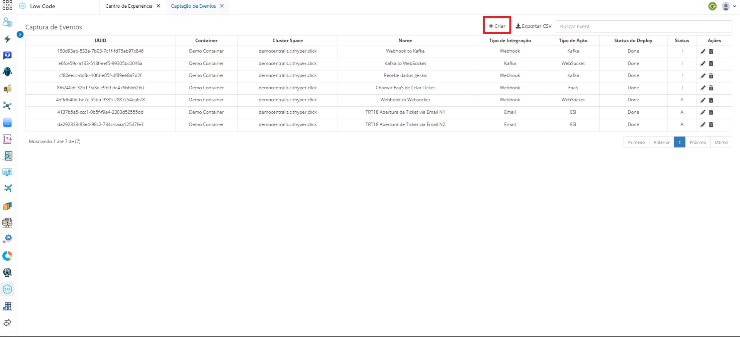740x337 pixels.
Task: Click UUID 150d93ab-533a-7b03-7c1f-fd75ab97c846
Action: 100,51
